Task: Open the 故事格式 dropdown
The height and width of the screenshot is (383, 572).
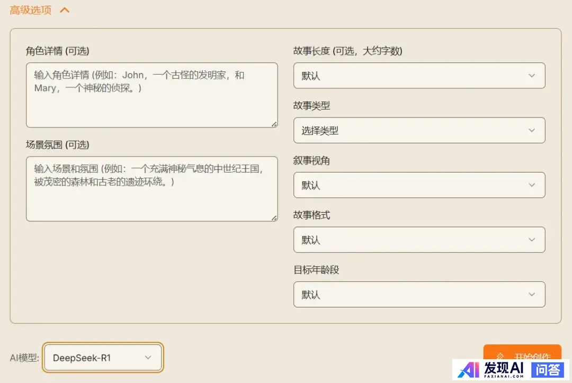Action: (419, 240)
